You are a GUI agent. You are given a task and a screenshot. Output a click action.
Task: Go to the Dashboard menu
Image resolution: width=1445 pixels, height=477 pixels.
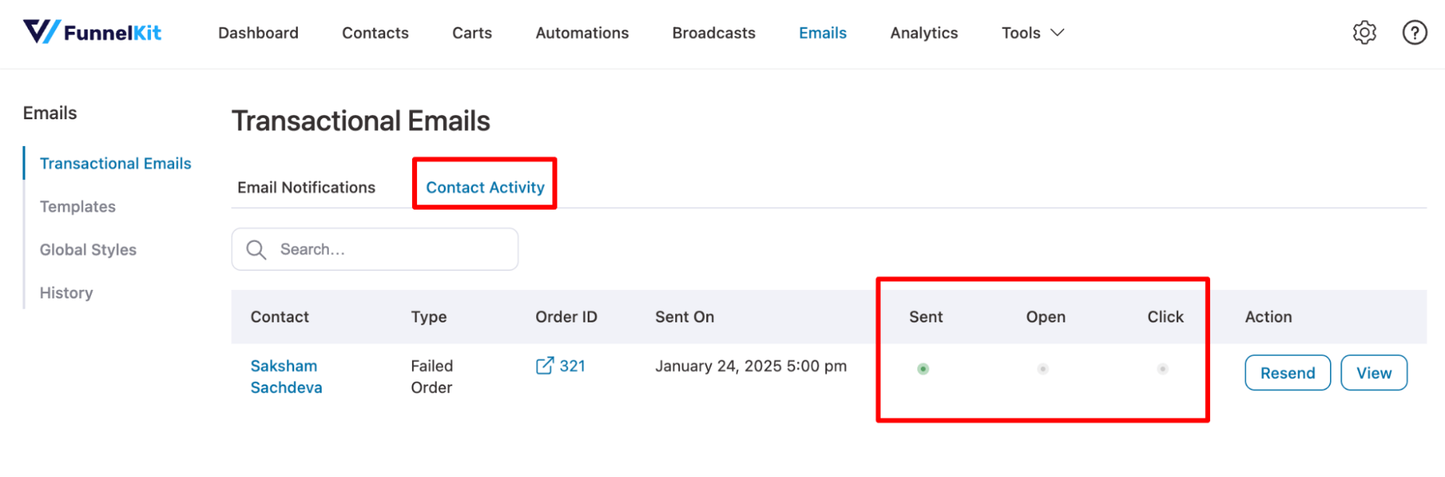tap(258, 33)
